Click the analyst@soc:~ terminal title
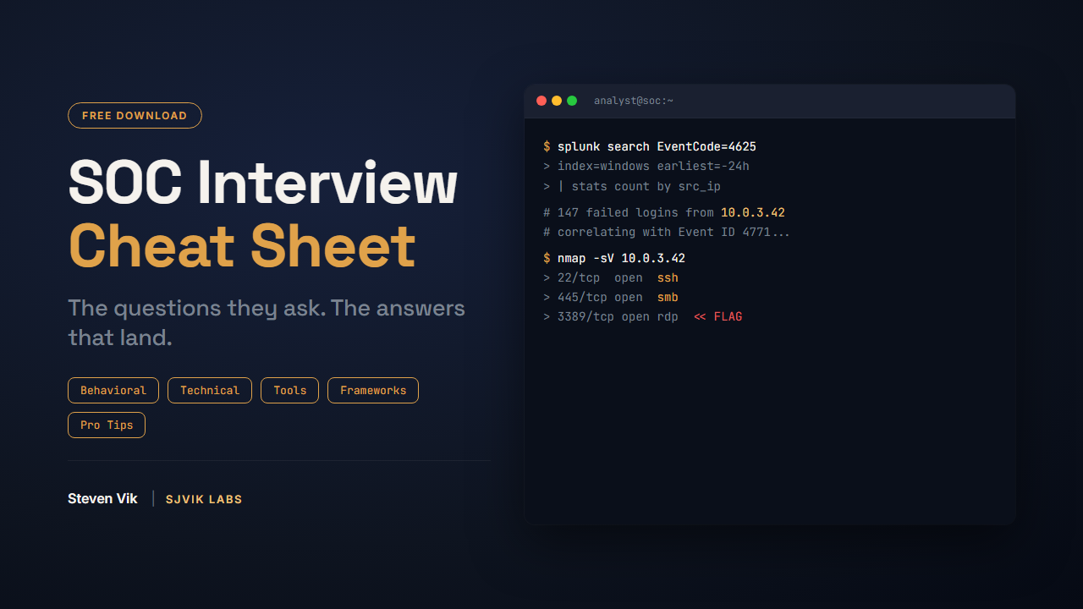The height and width of the screenshot is (609, 1083). coord(634,101)
